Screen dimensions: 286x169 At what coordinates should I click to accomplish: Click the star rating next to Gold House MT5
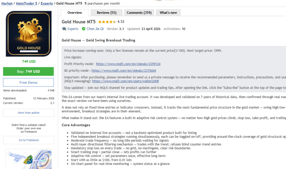(107, 22)
